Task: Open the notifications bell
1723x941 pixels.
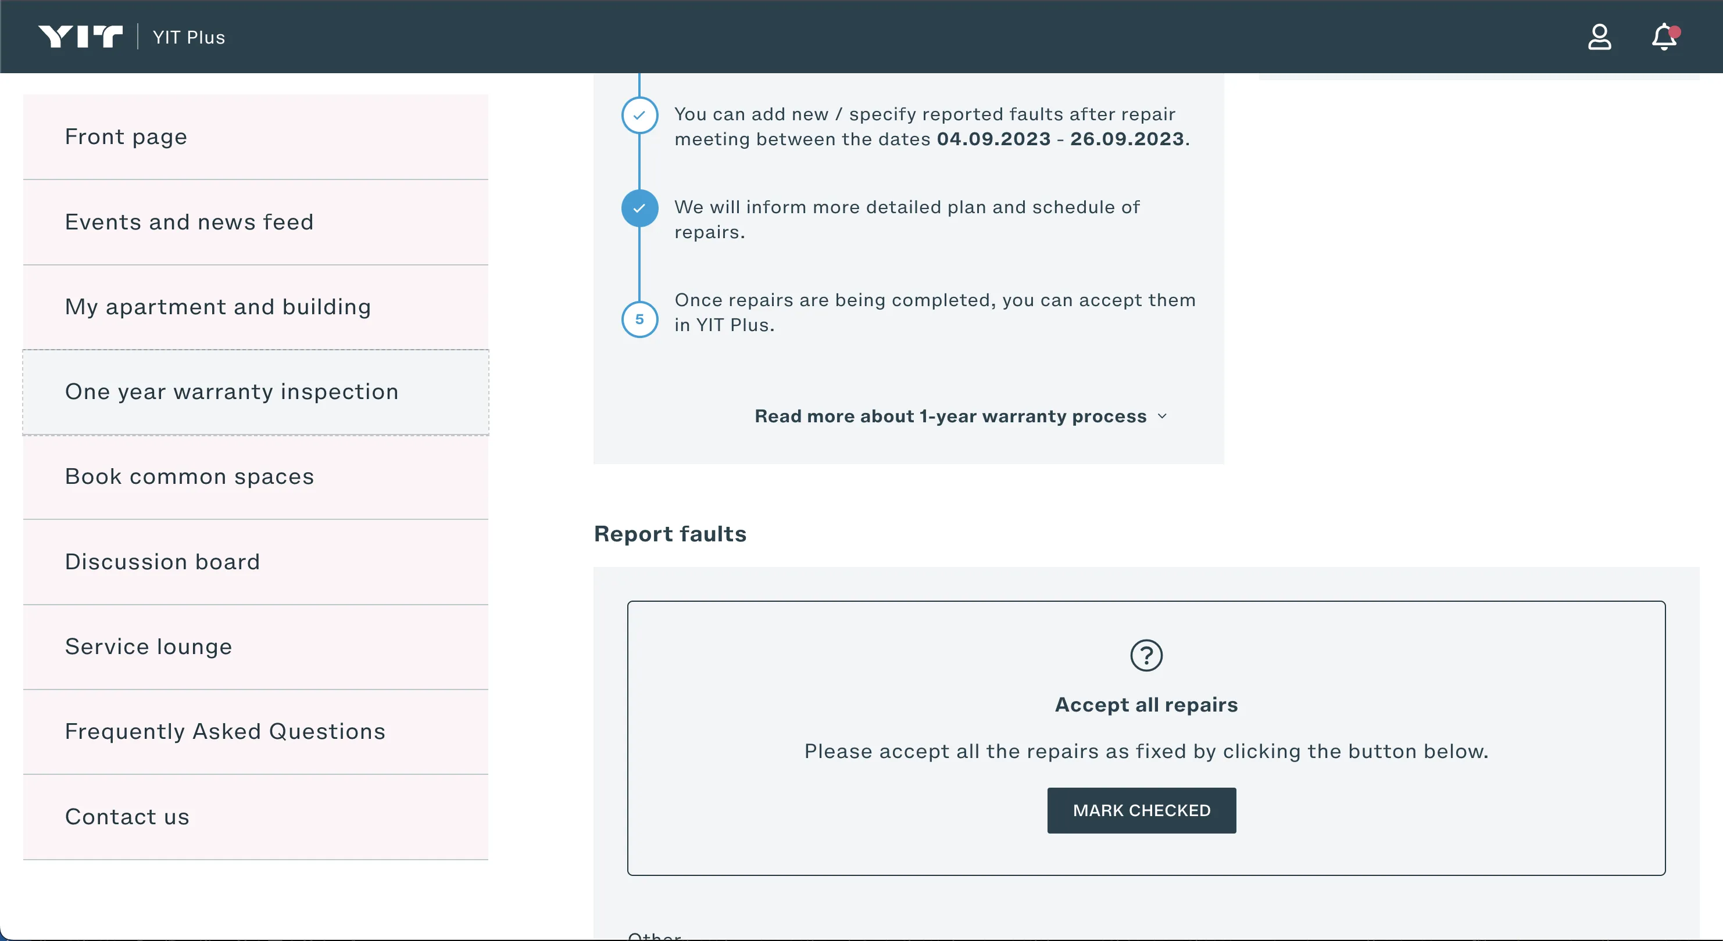Action: click(x=1665, y=37)
